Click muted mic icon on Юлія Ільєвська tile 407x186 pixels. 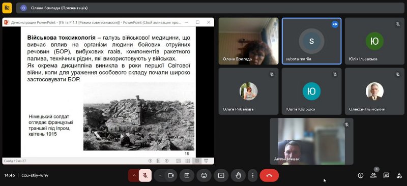(398, 24)
